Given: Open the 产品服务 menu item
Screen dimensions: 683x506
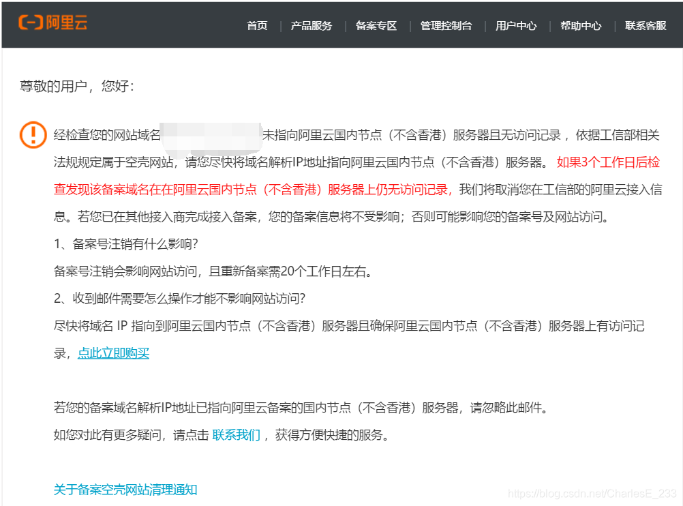Looking at the screenshot, I should tap(312, 26).
